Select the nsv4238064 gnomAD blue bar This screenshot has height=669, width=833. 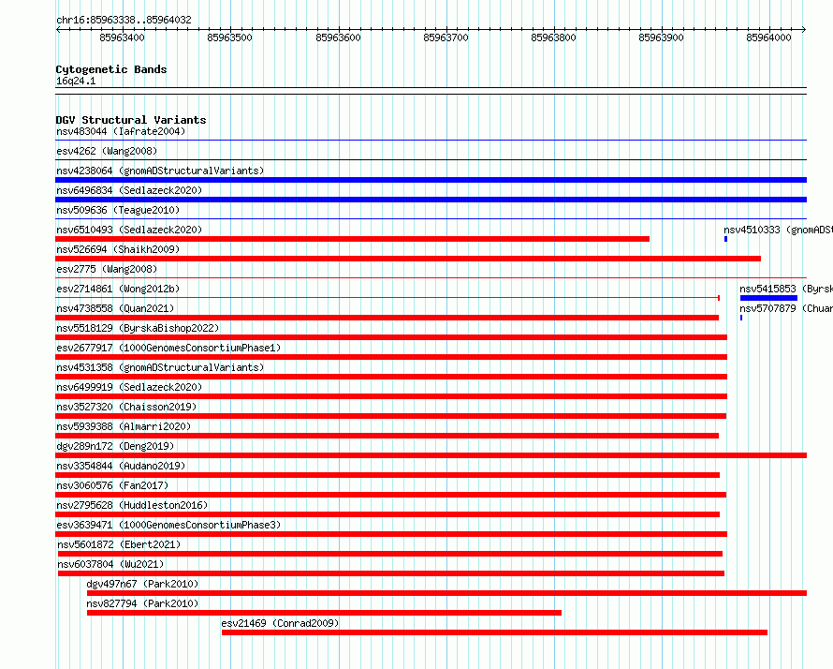coord(431,180)
